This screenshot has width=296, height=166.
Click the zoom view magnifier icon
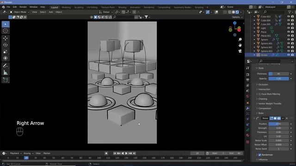click(x=240, y=40)
